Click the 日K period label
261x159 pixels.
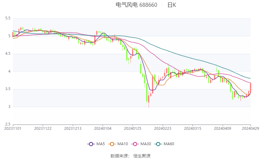pos(172,5)
